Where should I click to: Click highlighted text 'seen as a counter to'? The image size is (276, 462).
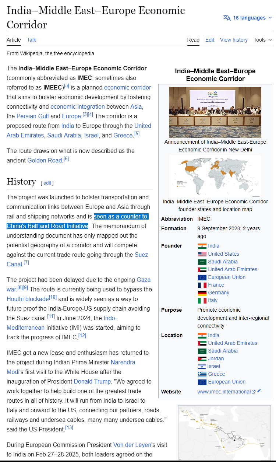click(x=121, y=216)
